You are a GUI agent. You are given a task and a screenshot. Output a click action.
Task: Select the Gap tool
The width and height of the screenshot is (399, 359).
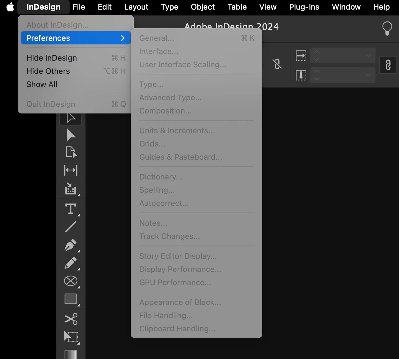click(71, 170)
